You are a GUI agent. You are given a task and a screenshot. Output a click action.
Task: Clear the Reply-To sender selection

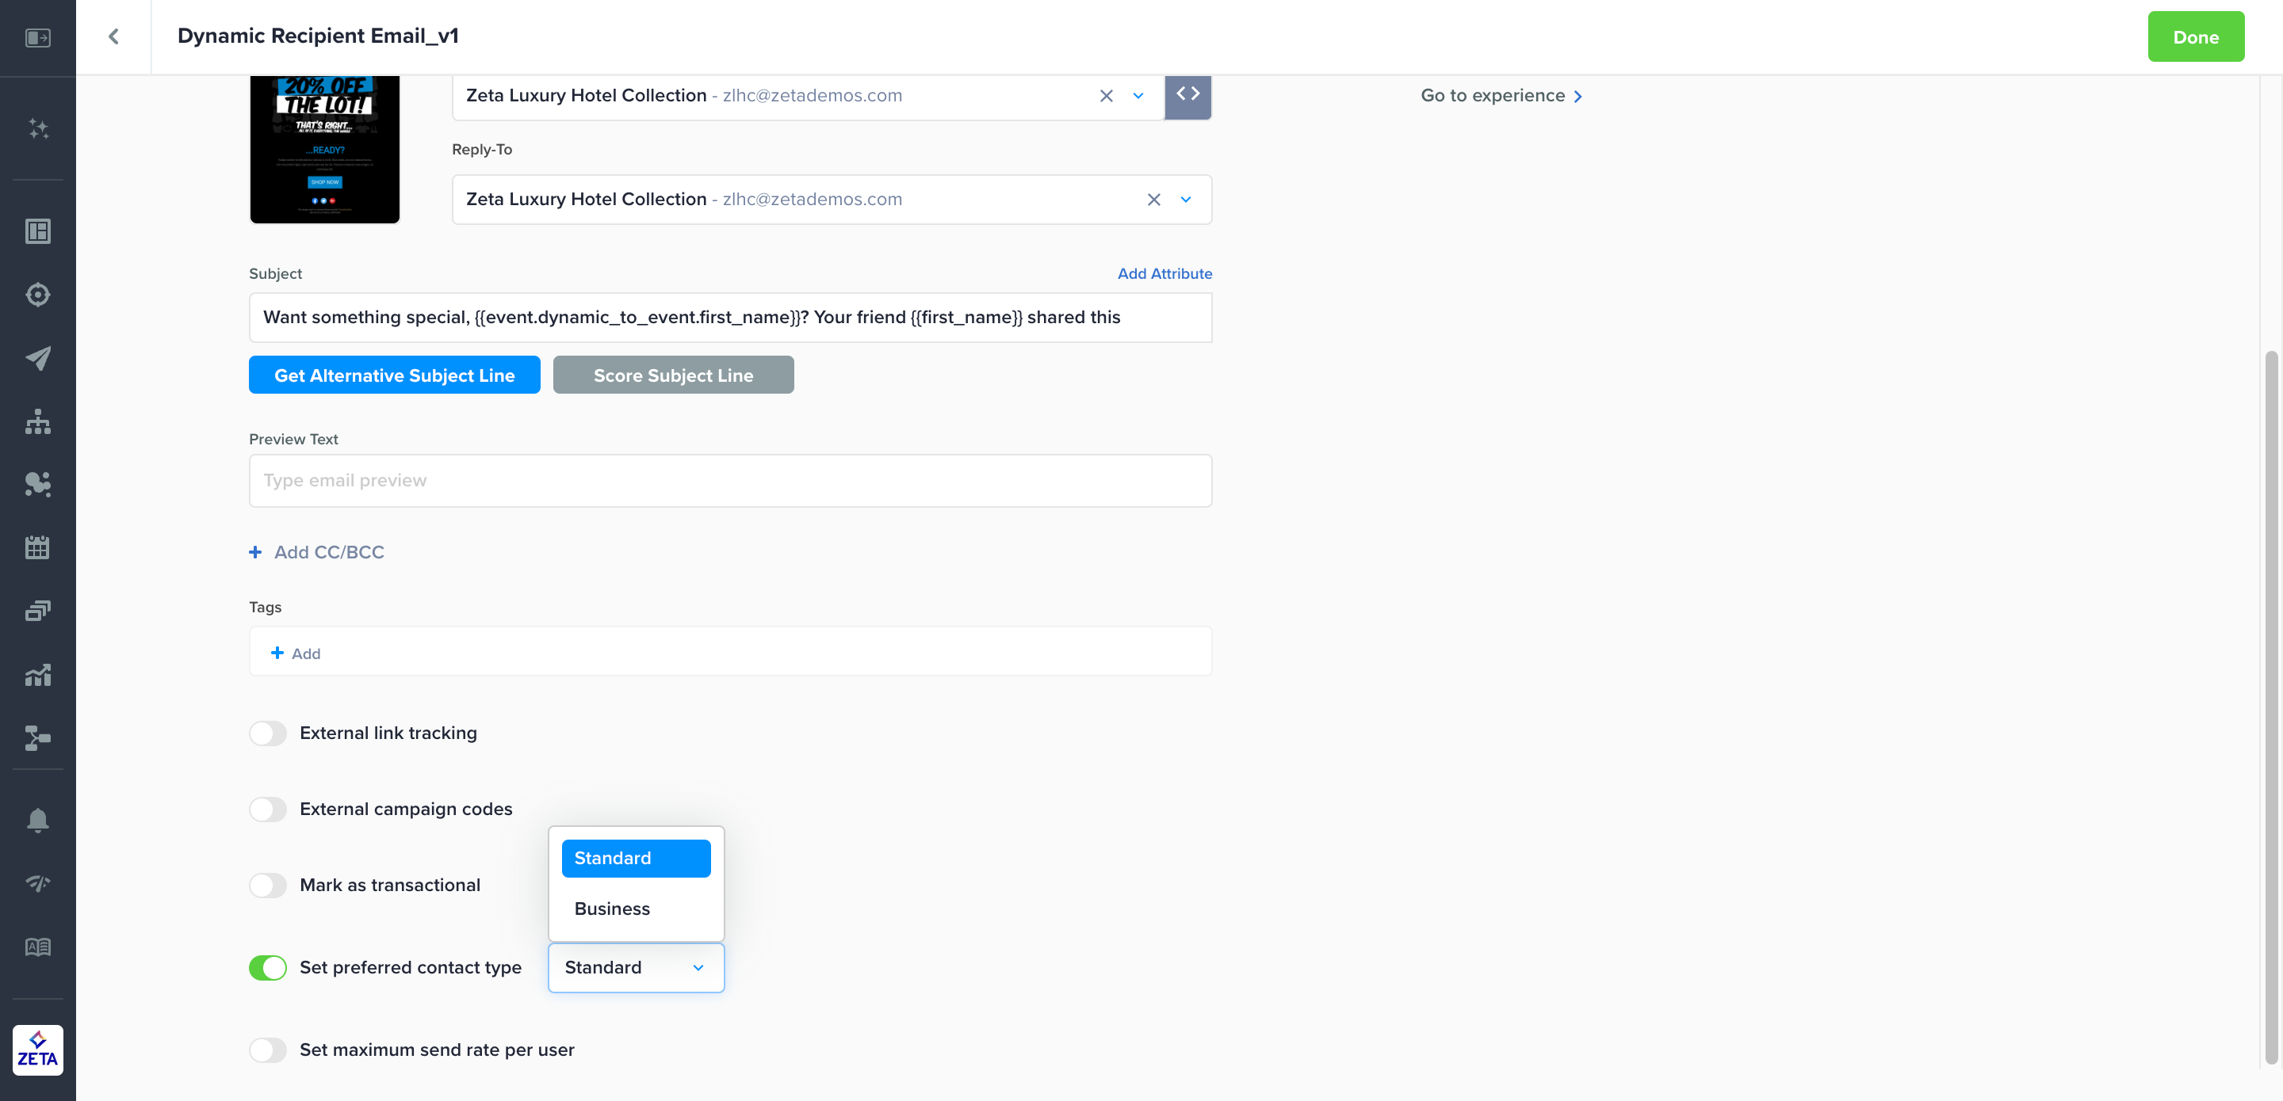click(1153, 200)
